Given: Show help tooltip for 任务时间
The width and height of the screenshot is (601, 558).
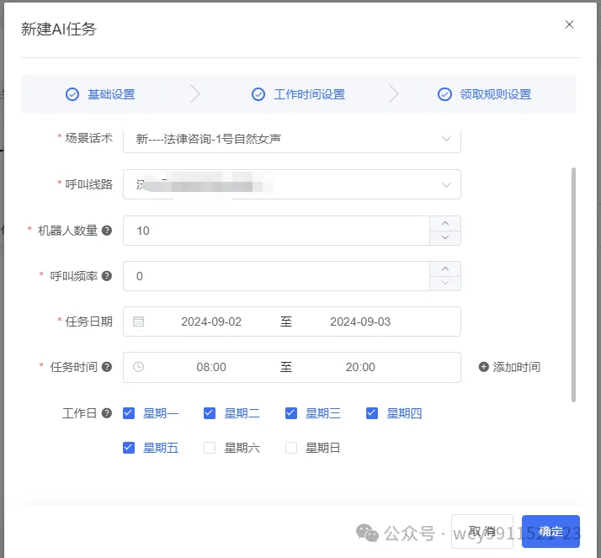Looking at the screenshot, I should tap(107, 367).
